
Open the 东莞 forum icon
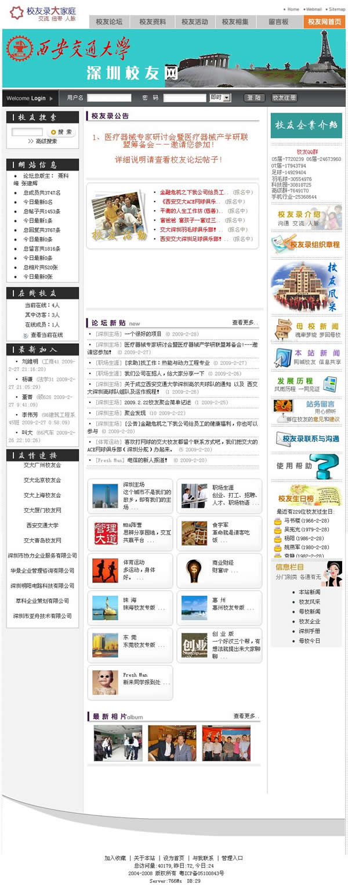105,645
